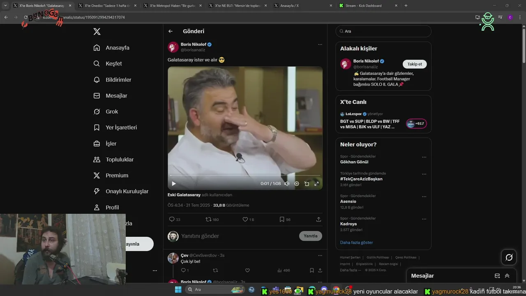The image size is (526, 296).
Task: Compose new message in Mesajlar drawer
Action: pos(497,276)
